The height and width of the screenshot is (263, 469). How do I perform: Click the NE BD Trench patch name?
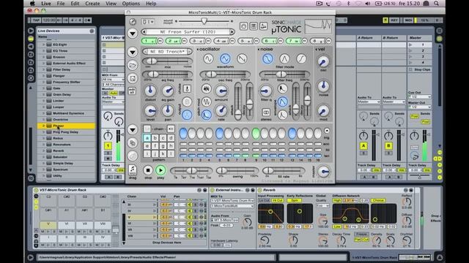point(167,52)
